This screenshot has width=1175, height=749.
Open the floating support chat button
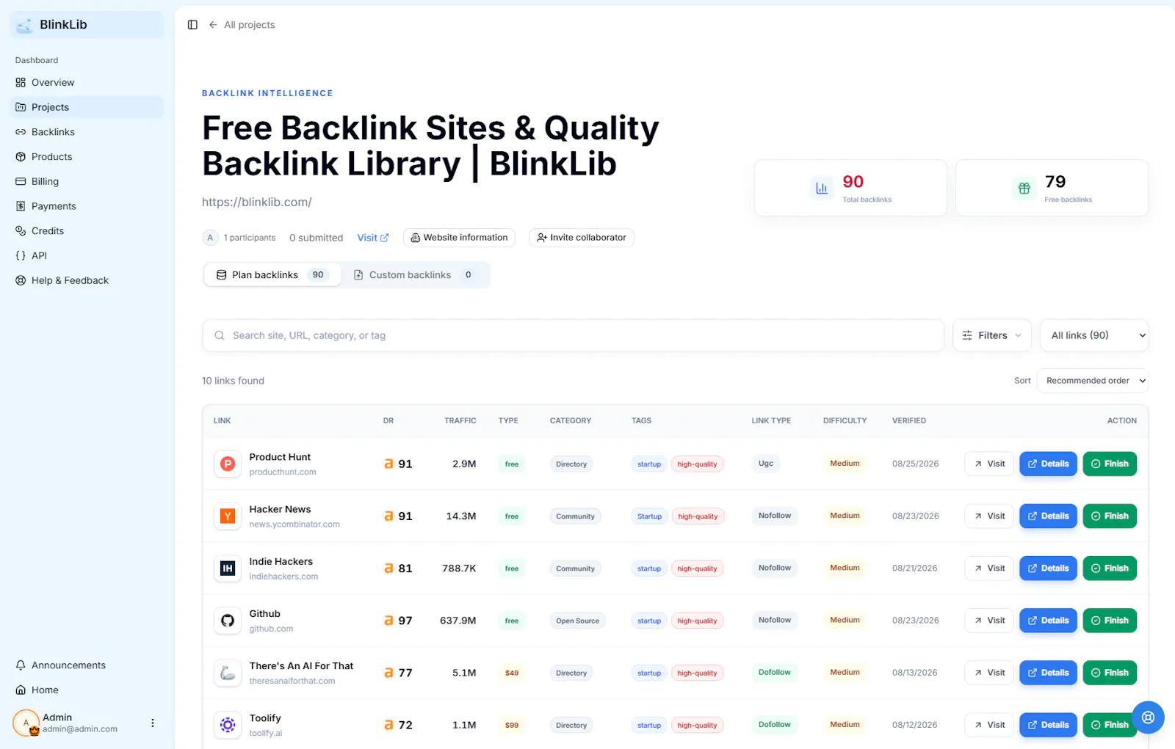coord(1148,717)
